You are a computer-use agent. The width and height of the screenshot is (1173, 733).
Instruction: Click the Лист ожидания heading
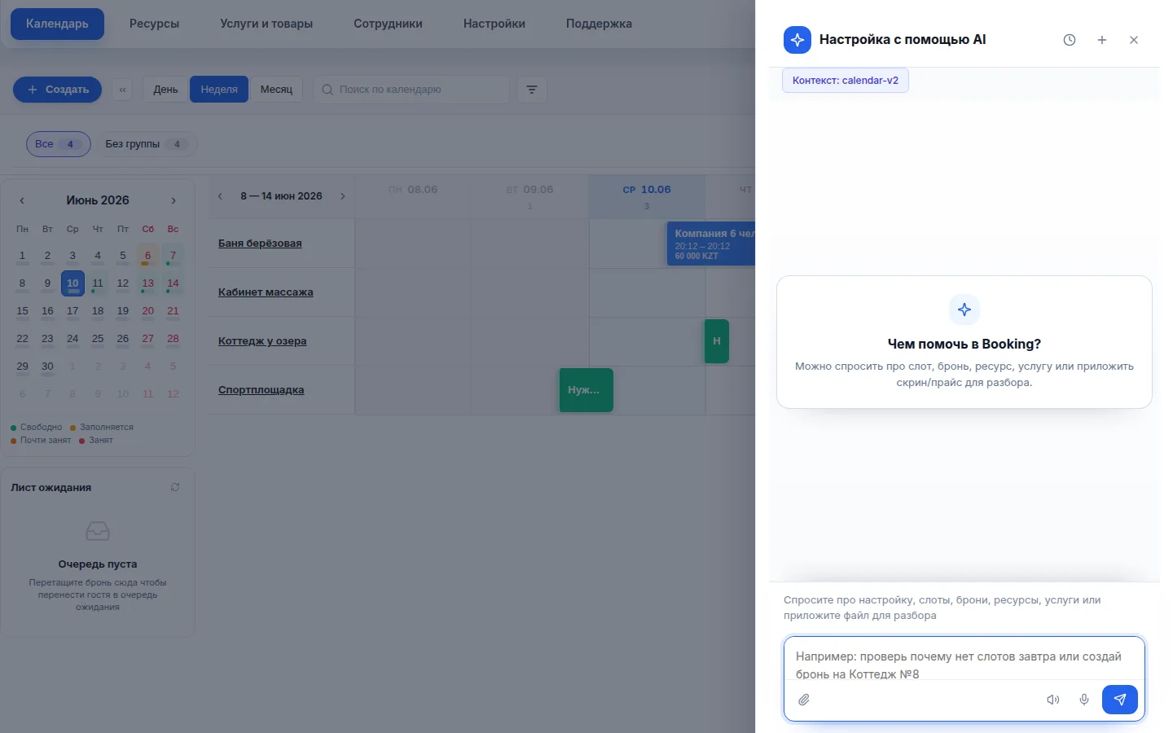[51, 488]
